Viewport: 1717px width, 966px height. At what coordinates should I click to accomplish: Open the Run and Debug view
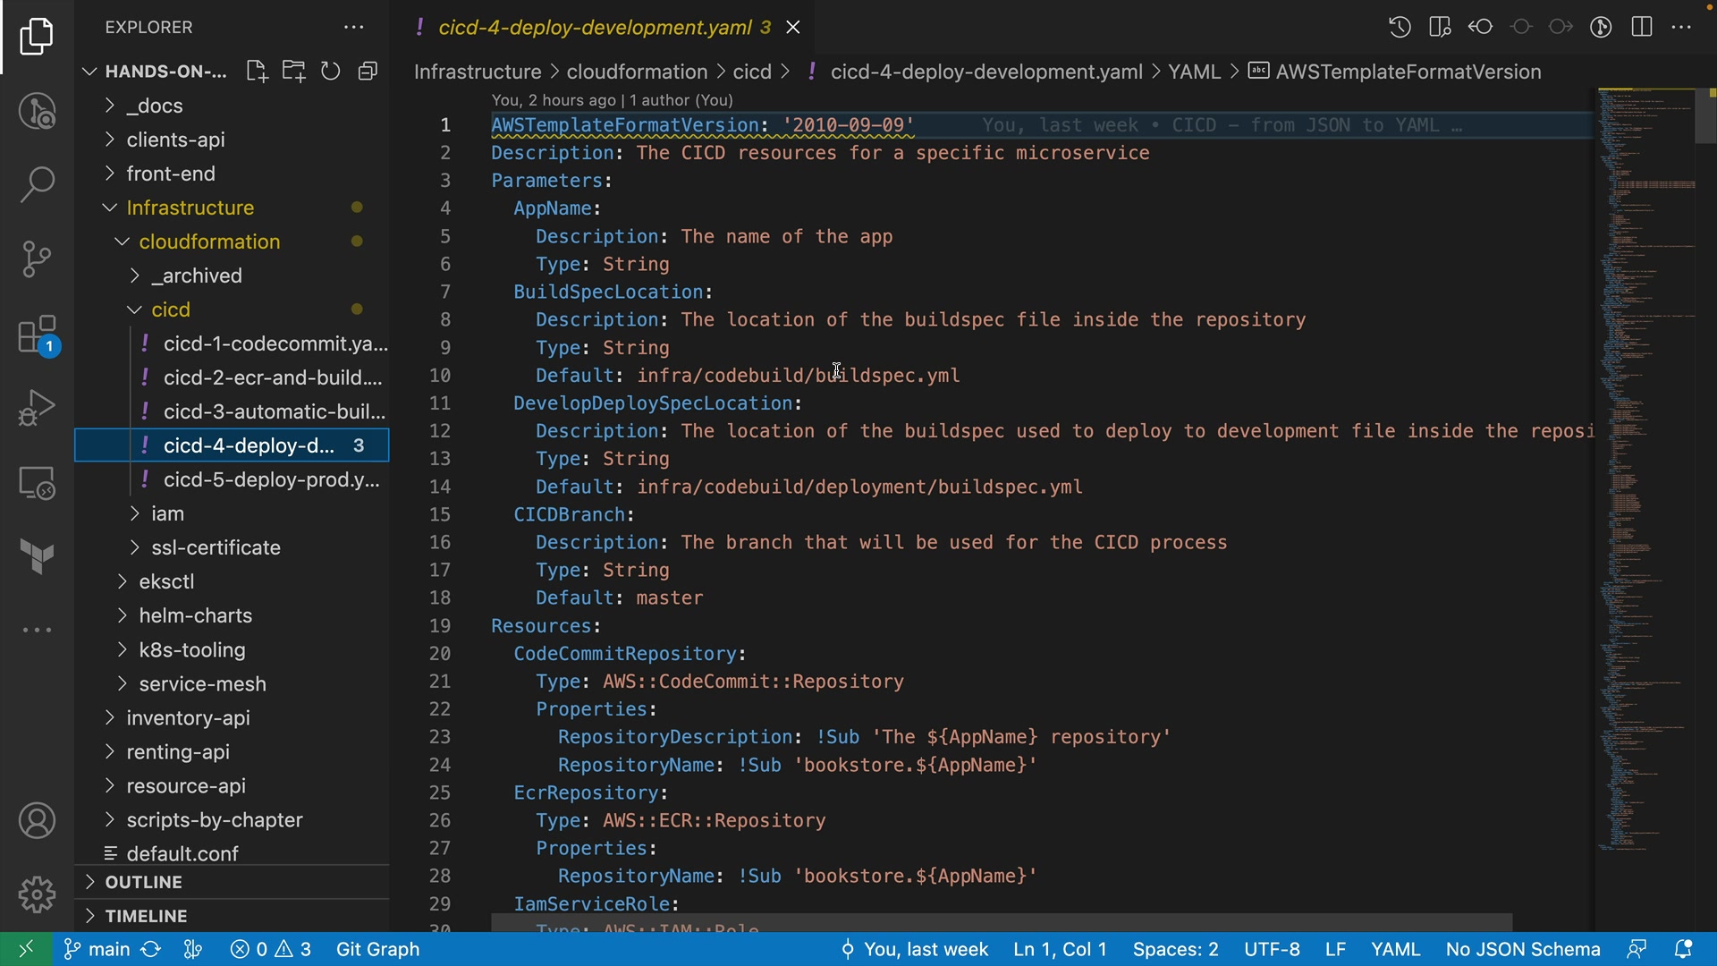(x=37, y=408)
